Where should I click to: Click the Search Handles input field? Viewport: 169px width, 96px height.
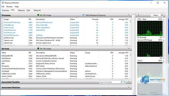coord(109,82)
